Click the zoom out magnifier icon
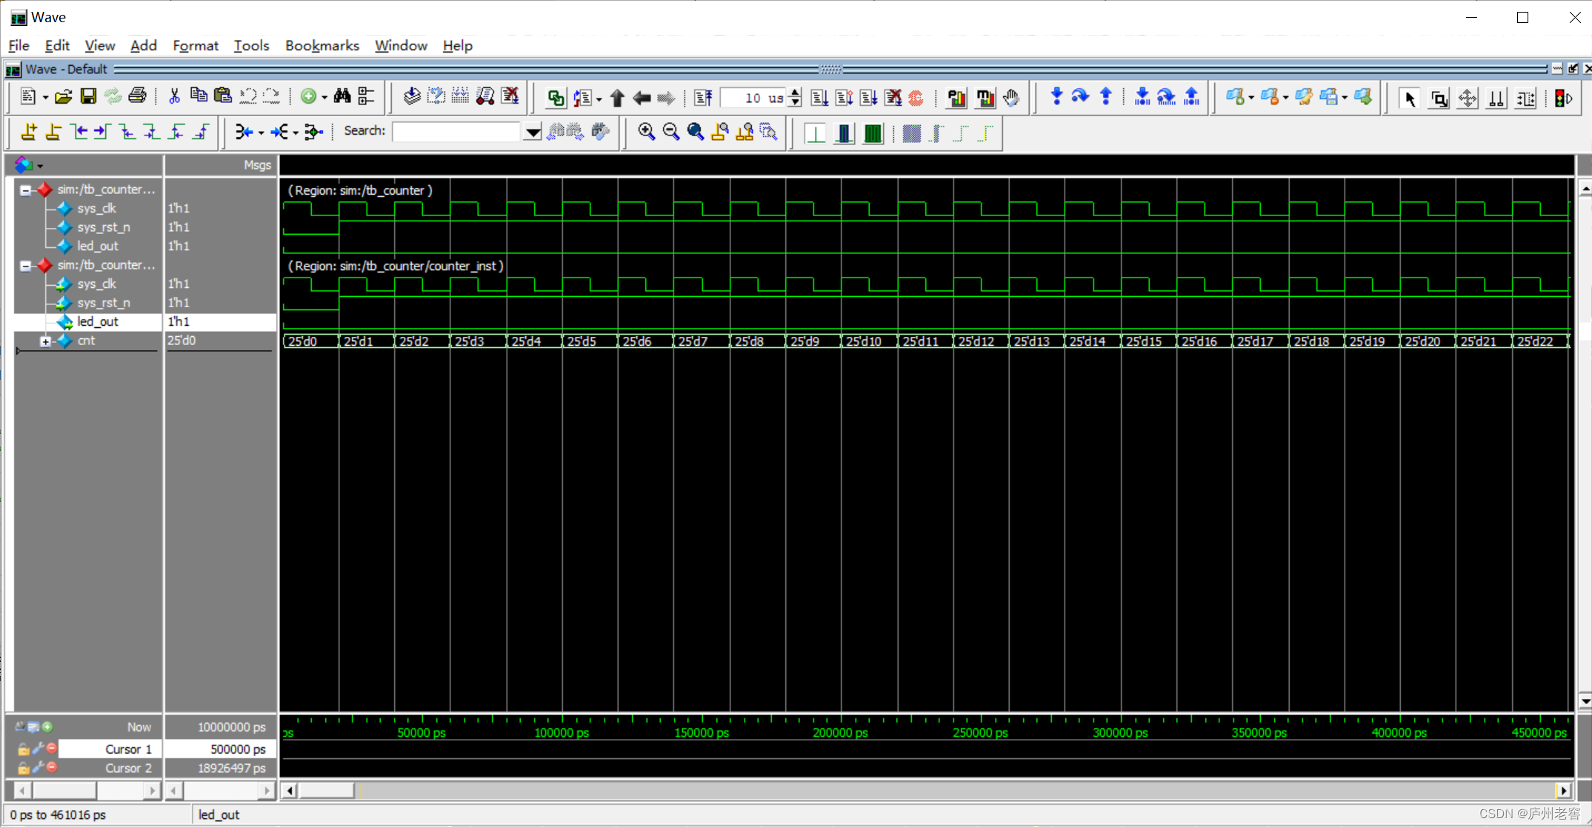The image size is (1592, 827). (x=670, y=132)
